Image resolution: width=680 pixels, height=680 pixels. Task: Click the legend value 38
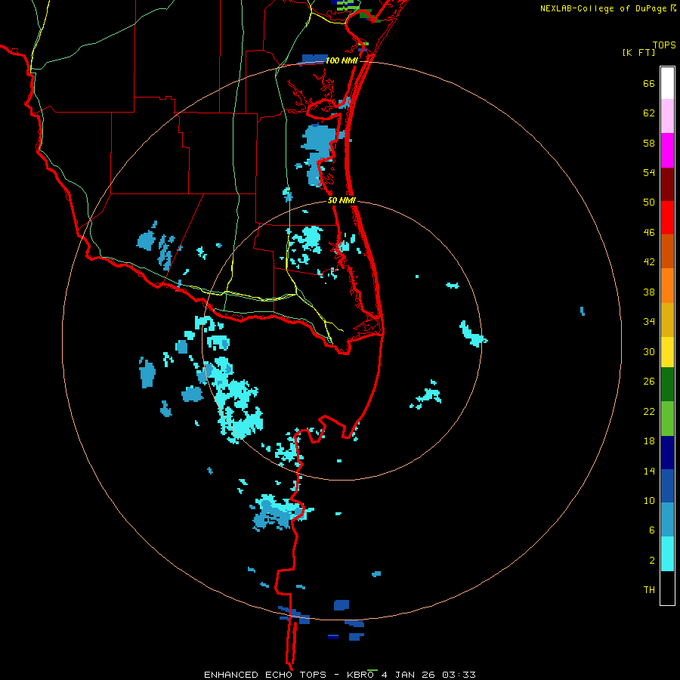[x=649, y=292]
